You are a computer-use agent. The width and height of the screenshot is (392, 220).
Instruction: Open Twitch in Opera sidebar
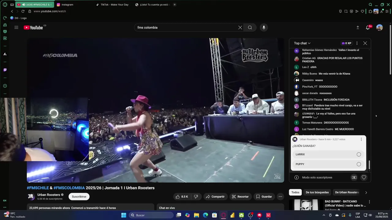click(x=5, y=70)
